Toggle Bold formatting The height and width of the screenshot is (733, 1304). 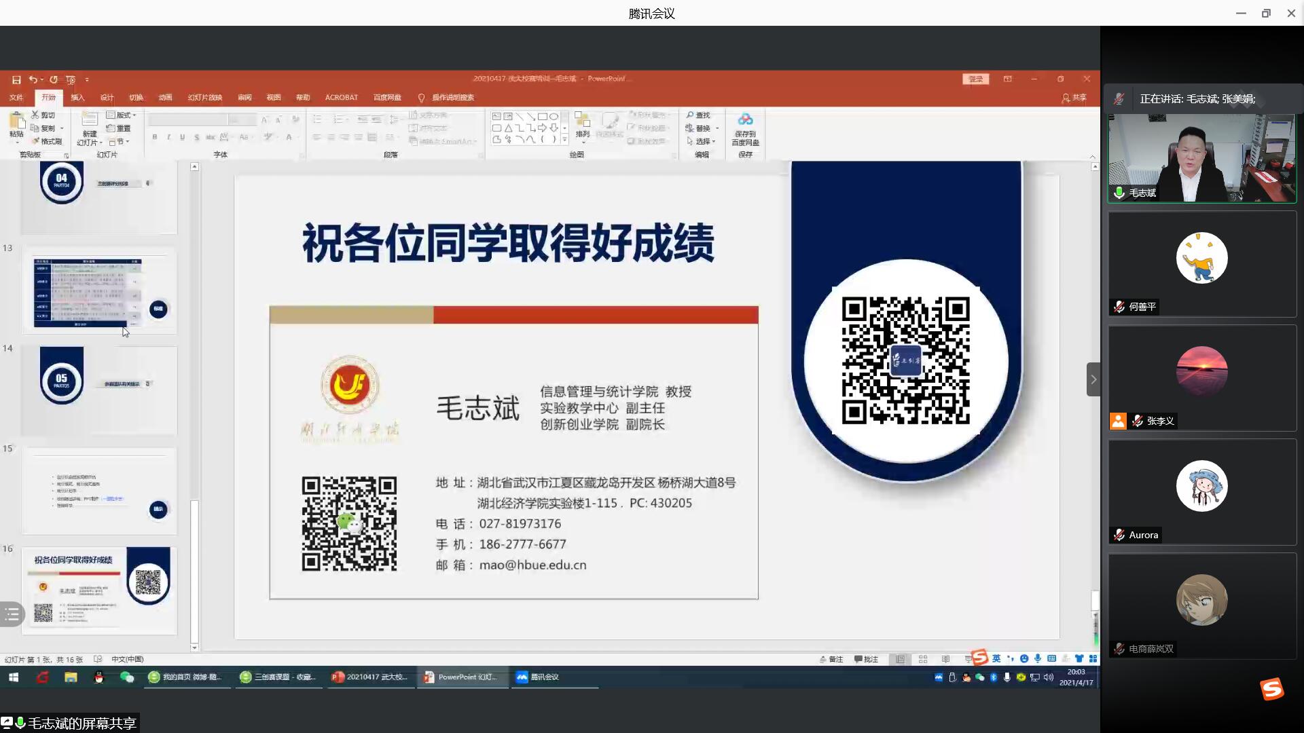(x=155, y=137)
